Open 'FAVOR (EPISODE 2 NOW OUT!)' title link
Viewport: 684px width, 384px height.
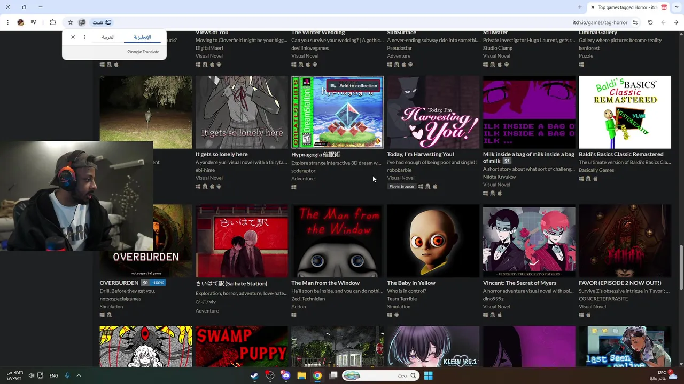click(x=620, y=283)
